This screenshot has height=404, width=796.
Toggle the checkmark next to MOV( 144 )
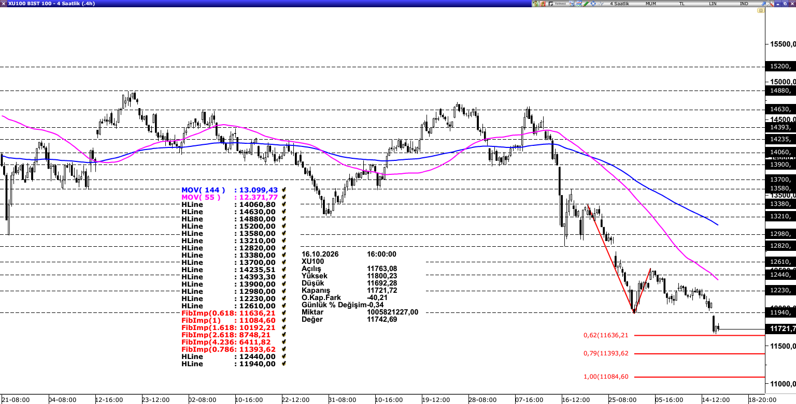[283, 190]
